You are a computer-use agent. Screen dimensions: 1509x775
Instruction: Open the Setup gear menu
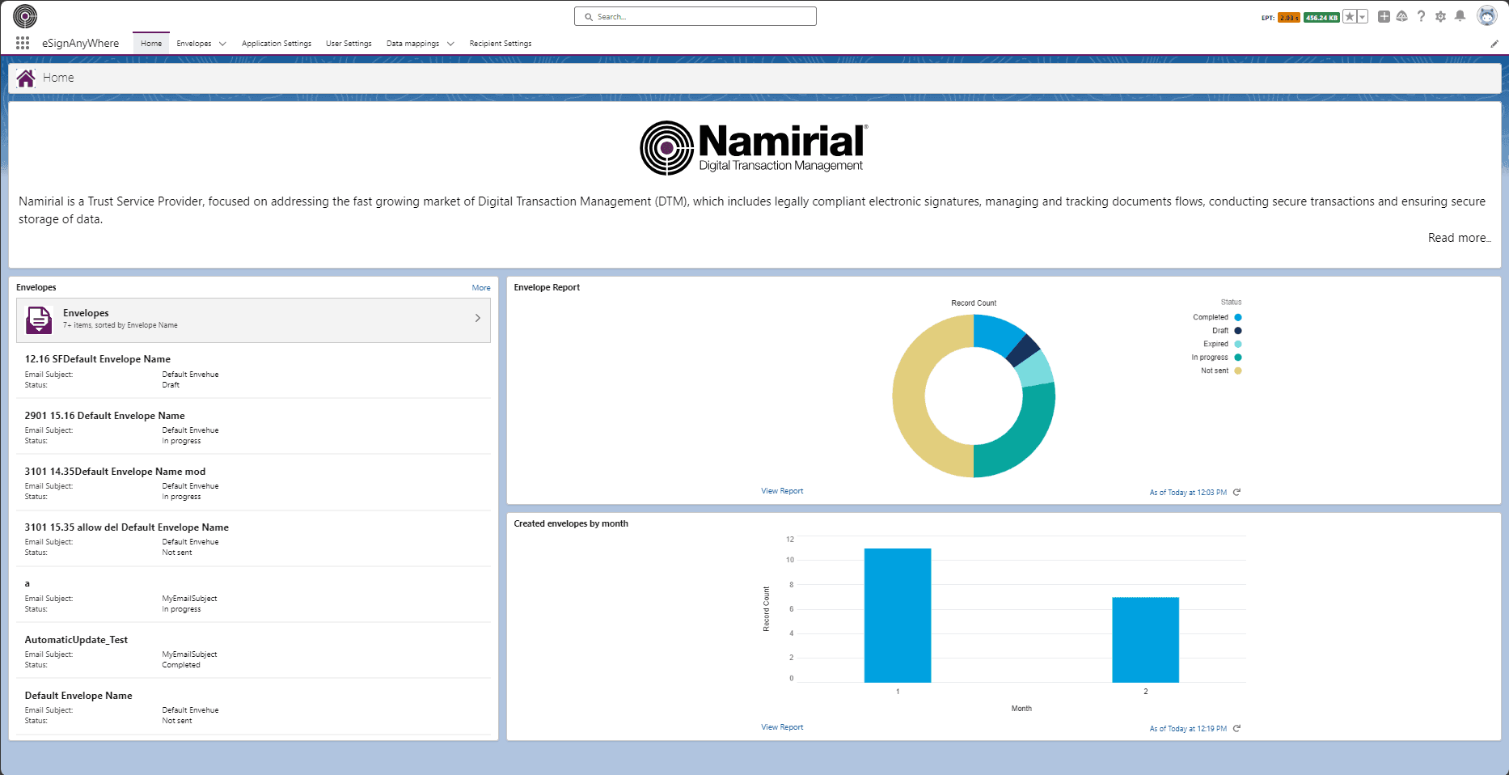(1441, 16)
